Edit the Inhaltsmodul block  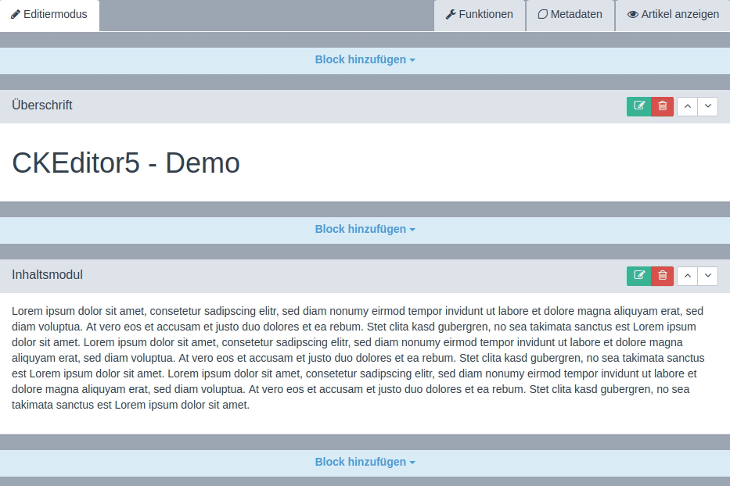[638, 276]
